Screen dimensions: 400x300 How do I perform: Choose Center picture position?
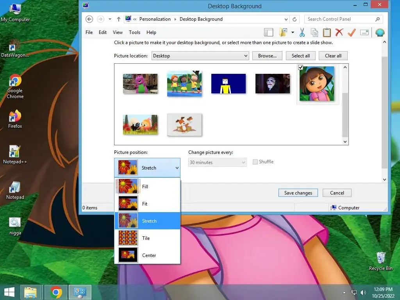point(147,255)
